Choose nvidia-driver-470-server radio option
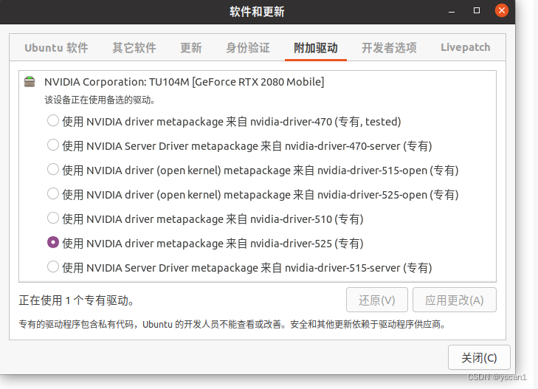Screen dimensions: 538x389 (53, 145)
